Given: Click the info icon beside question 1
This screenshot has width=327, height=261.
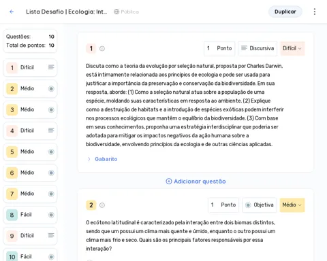Looking at the screenshot, I should point(102,48).
